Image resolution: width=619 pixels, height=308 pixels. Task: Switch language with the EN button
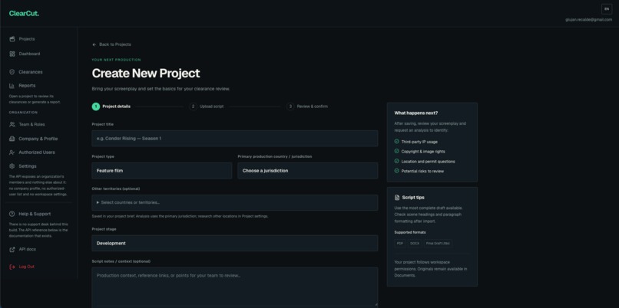tap(607, 9)
